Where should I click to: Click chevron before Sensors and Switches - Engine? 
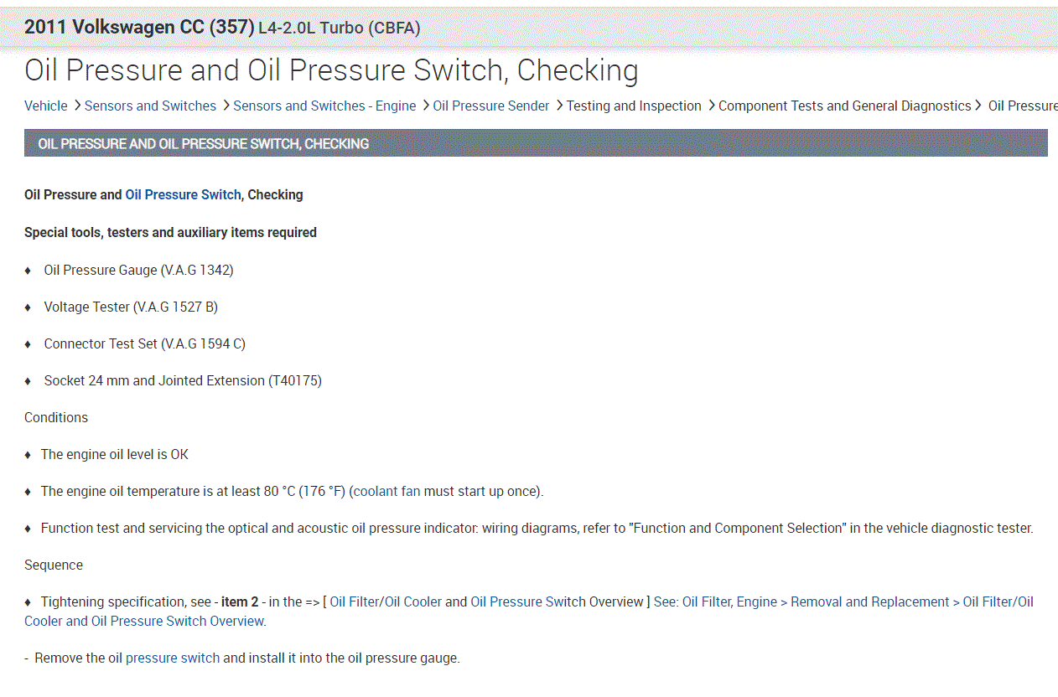(x=225, y=106)
